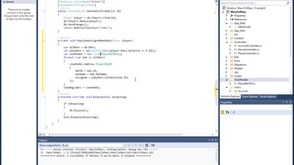The image size is (294, 165).
Task: Select Solution 'ManyToMany' root node
Action: pyautogui.click(x=246, y=8)
